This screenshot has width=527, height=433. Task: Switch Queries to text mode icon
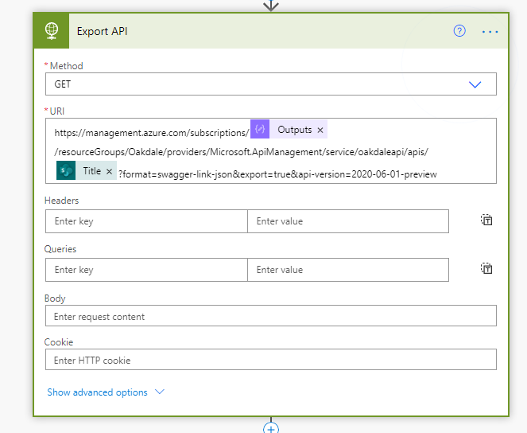pyautogui.click(x=486, y=268)
